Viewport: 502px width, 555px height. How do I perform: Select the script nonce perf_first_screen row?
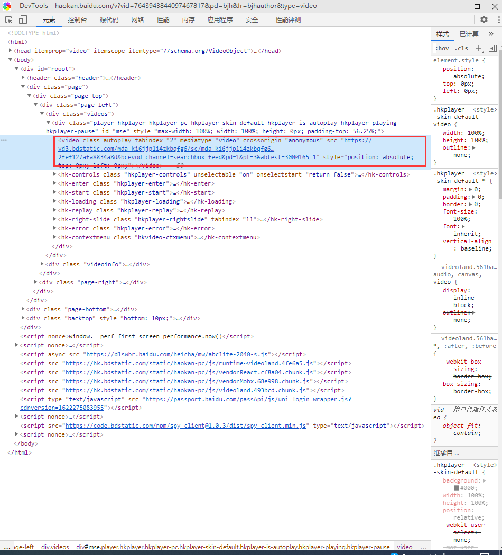coord(136,336)
